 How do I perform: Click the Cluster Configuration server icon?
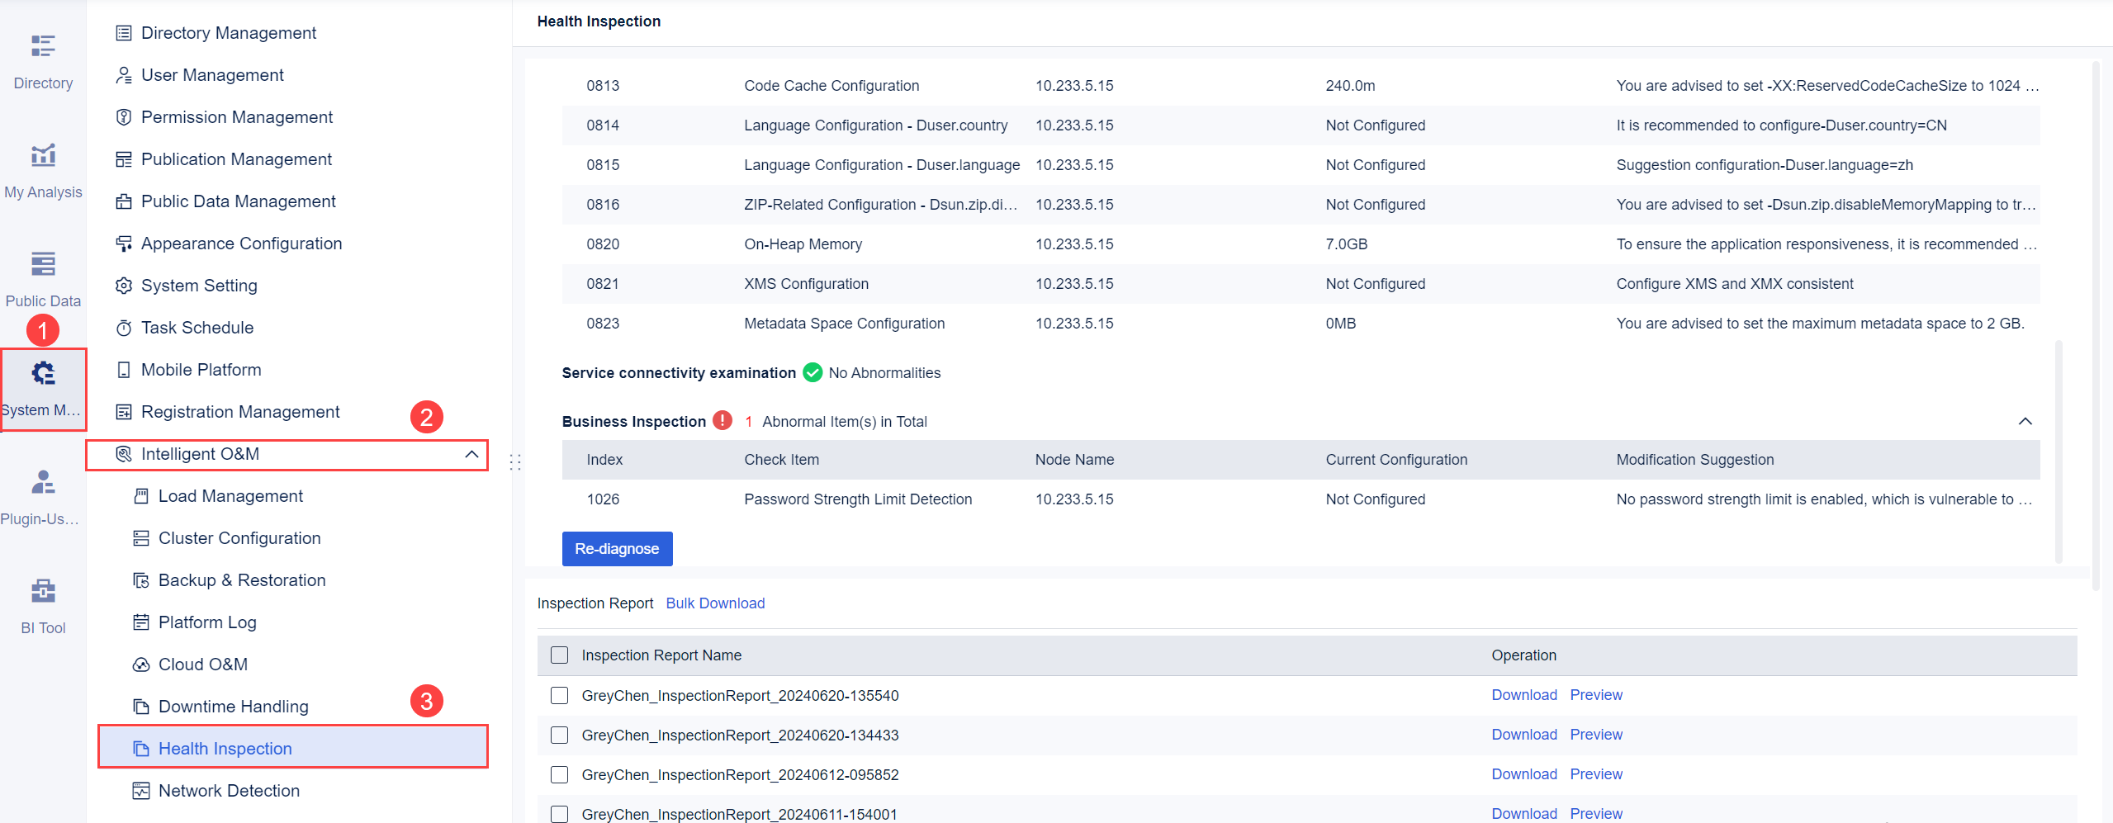tap(141, 538)
